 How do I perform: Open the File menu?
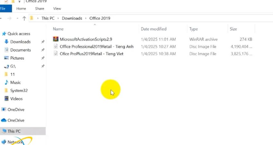(3, 8)
